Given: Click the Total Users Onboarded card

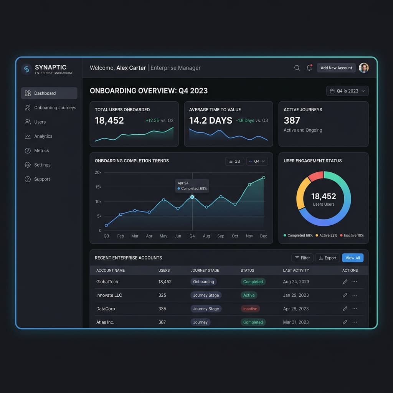Looking at the screenshot, I should [134, 124].
